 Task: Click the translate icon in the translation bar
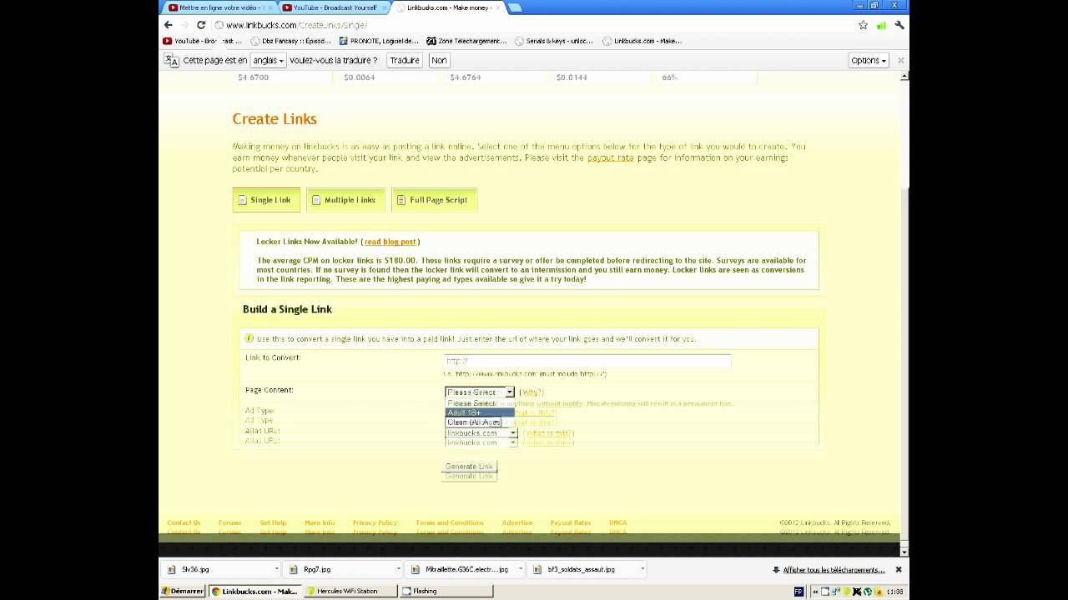point(171,60)
